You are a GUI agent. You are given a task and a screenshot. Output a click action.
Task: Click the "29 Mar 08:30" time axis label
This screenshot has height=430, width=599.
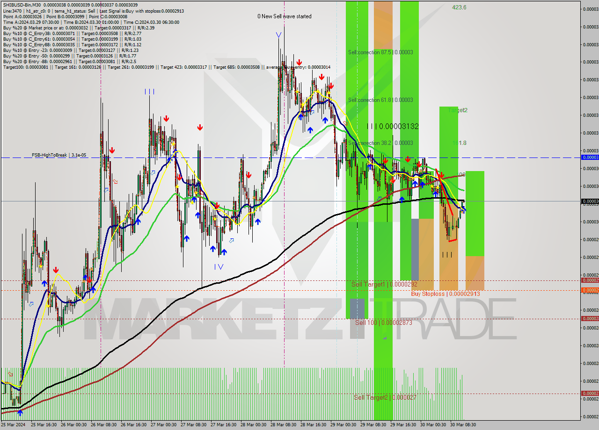pyautogui.click(x=373, y=425)
